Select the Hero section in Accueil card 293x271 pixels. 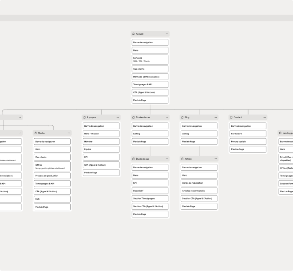point(150,50)
